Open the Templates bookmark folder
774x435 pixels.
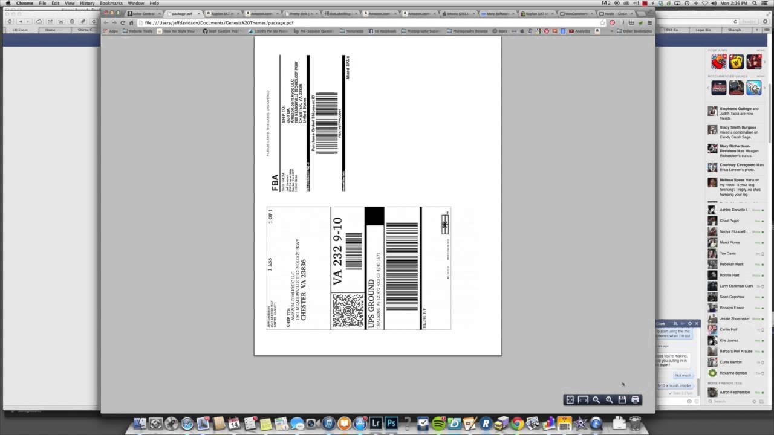352,31
